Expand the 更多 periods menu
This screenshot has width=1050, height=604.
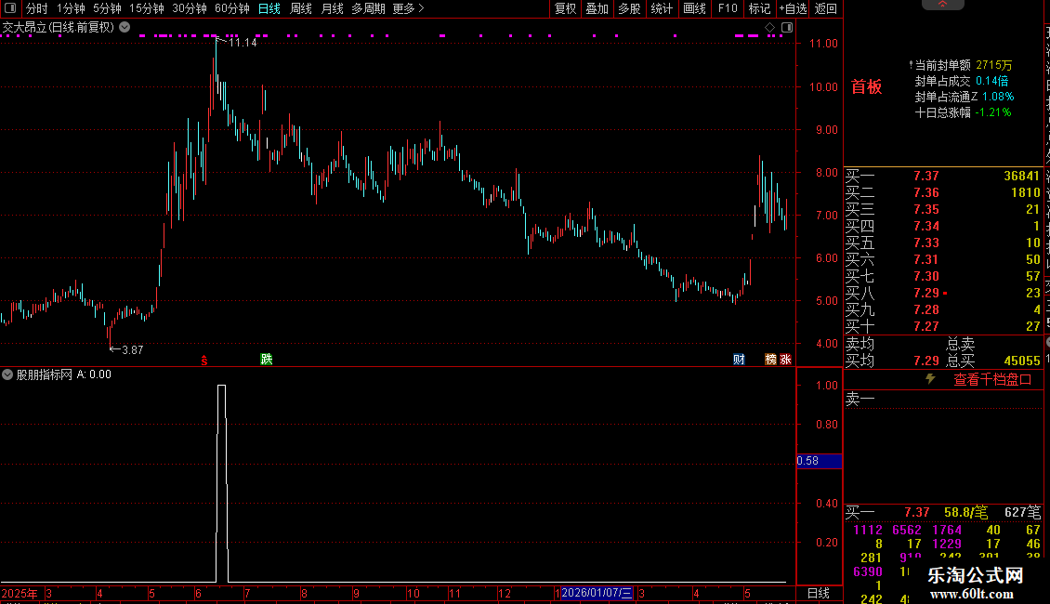point(408,8)
